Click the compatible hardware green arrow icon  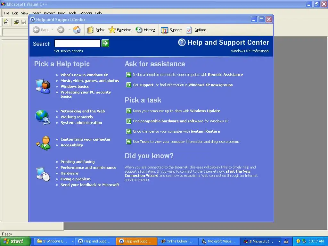tap(129, 121)
